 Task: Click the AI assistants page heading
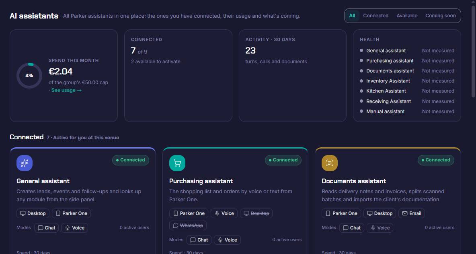(x=34, y=16)
